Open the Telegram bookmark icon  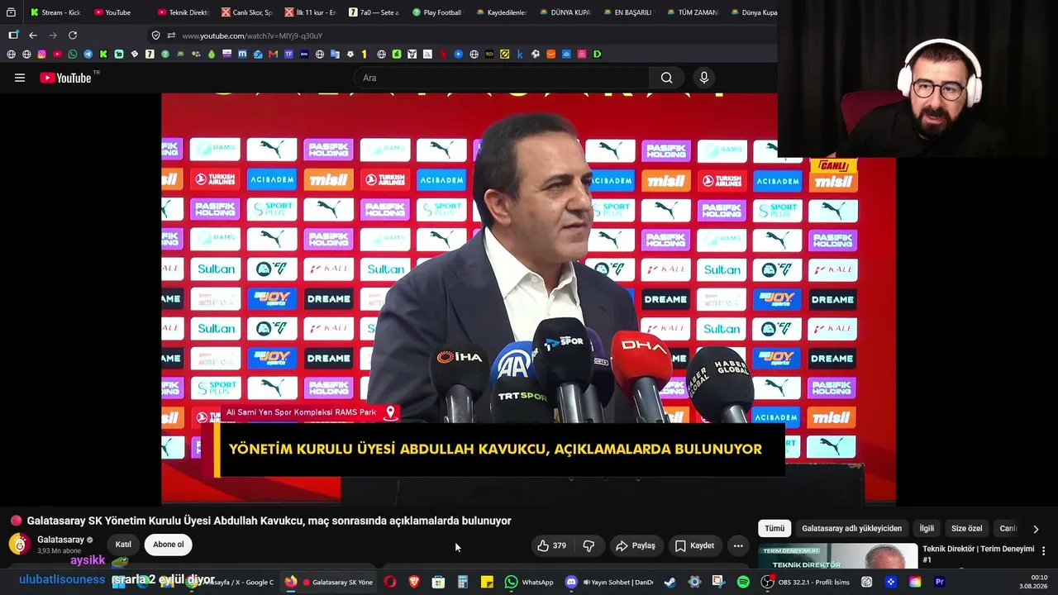point(88,55)
